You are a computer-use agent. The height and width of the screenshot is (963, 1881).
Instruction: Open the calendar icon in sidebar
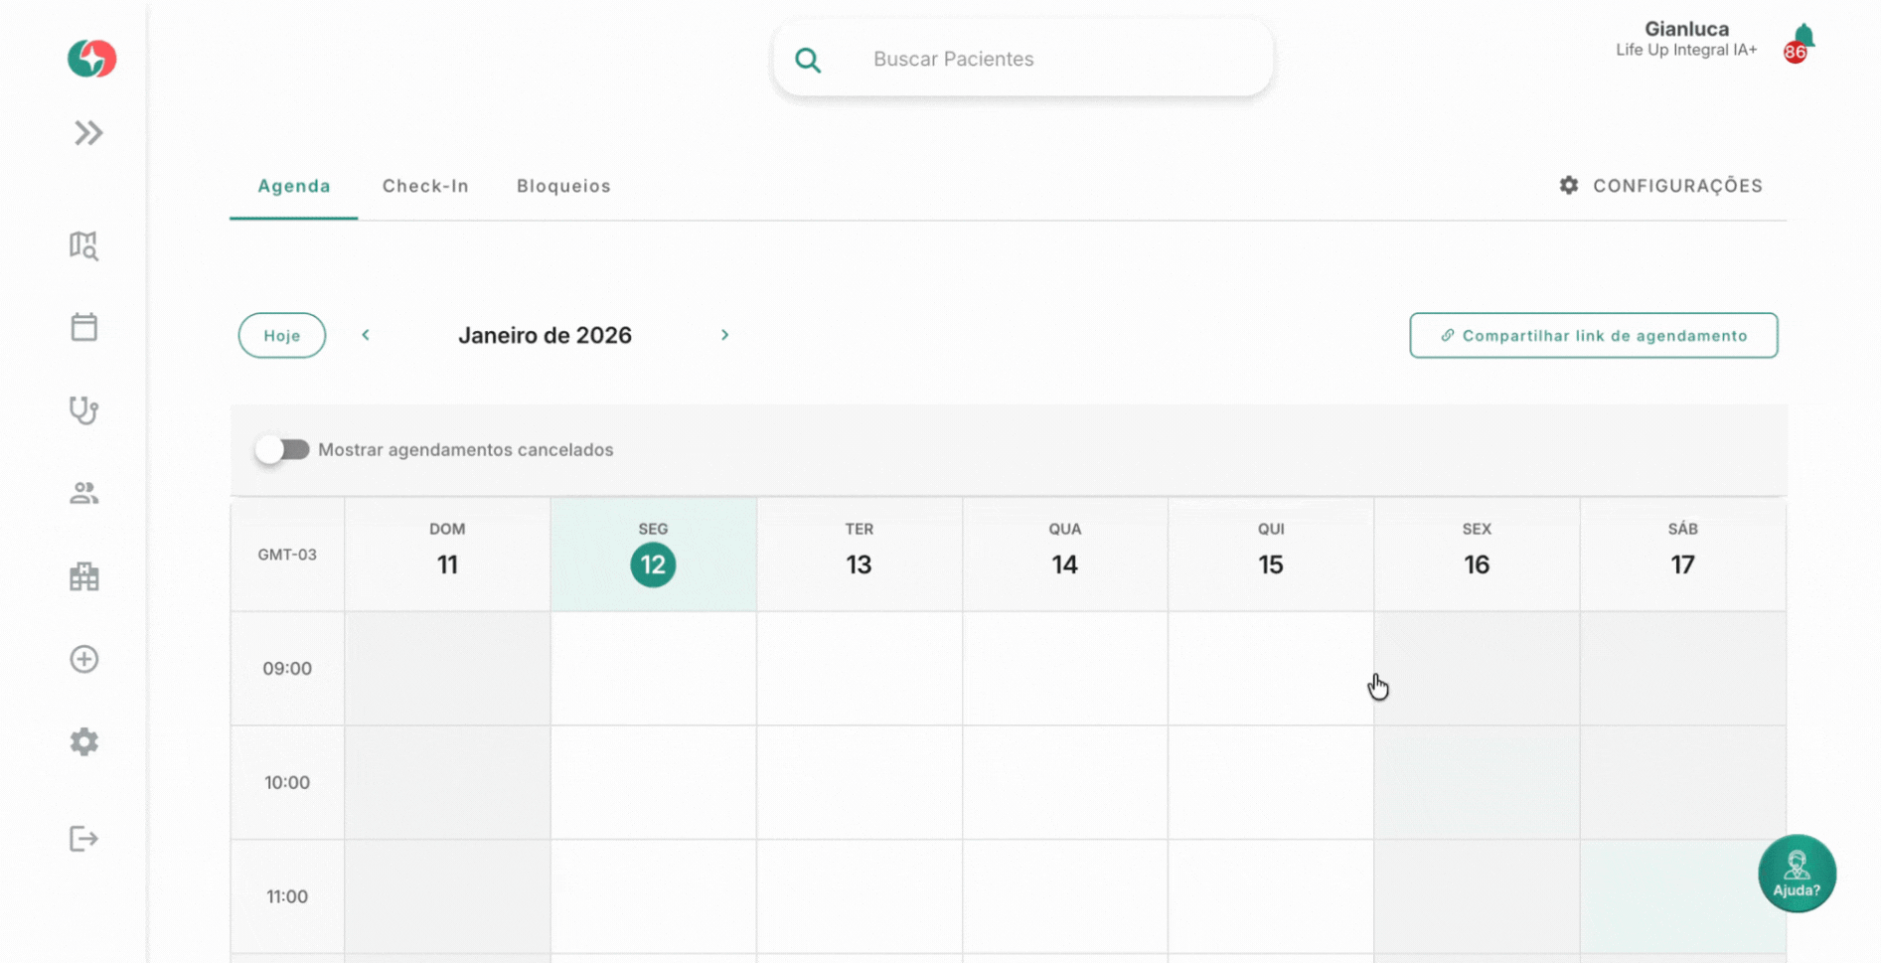tap(84, 327)
